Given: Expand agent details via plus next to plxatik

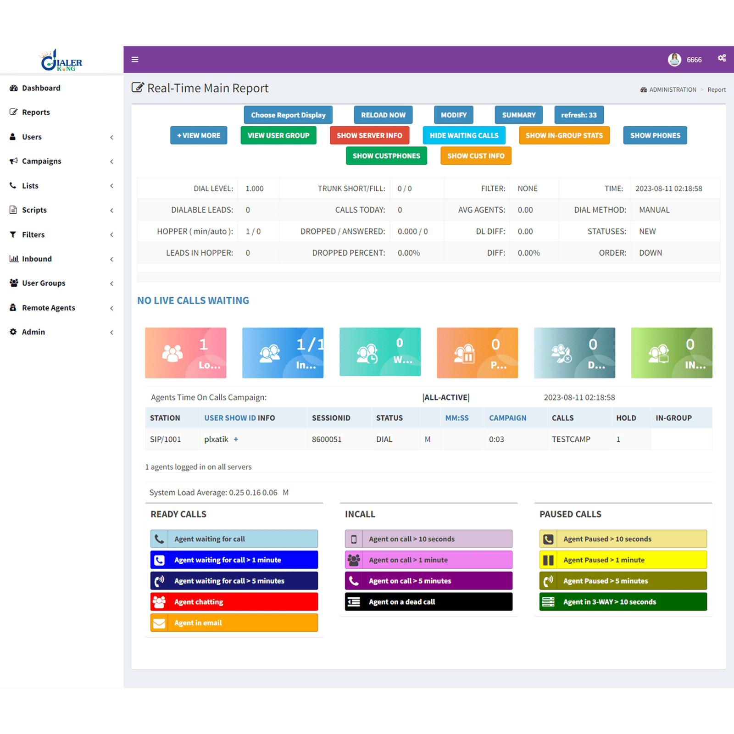Looking at the screenshot, I should [x=236, y=439].
